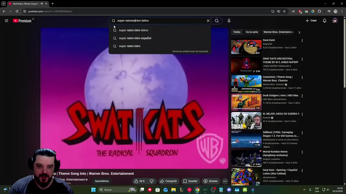Click the taskbar Buscar search box

pyautogui.click(x=117, y=190)
